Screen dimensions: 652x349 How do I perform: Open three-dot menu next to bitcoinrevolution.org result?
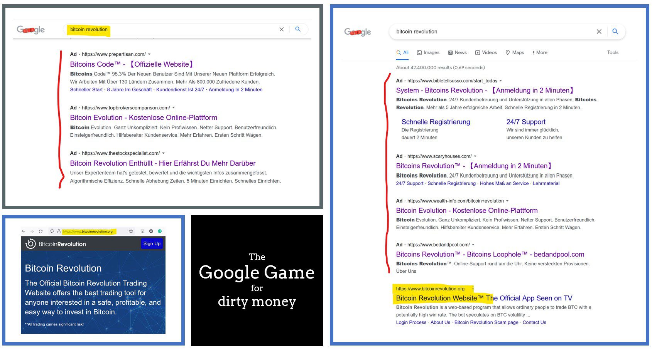[473, 289]
